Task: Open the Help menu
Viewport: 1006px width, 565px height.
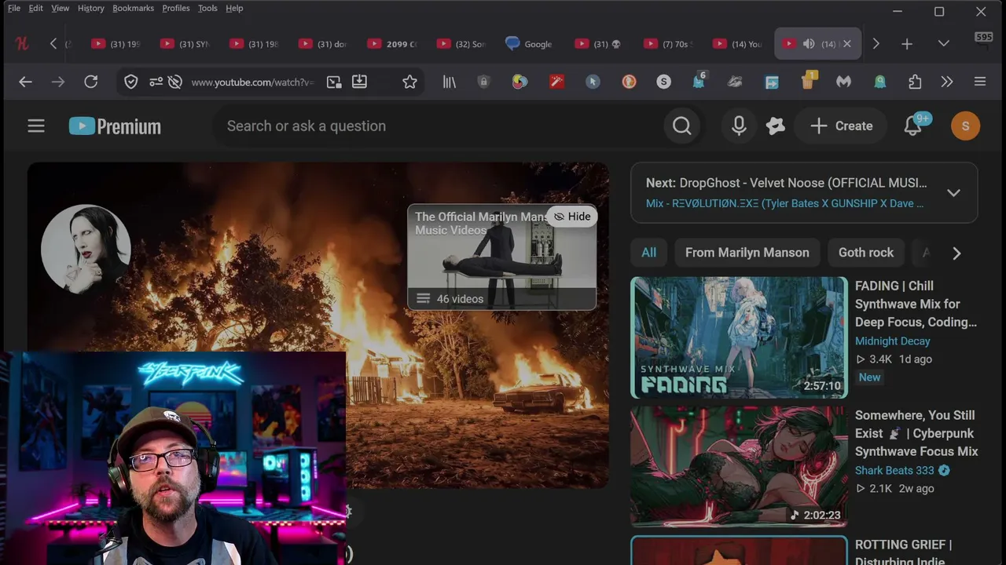Action: 234,8
